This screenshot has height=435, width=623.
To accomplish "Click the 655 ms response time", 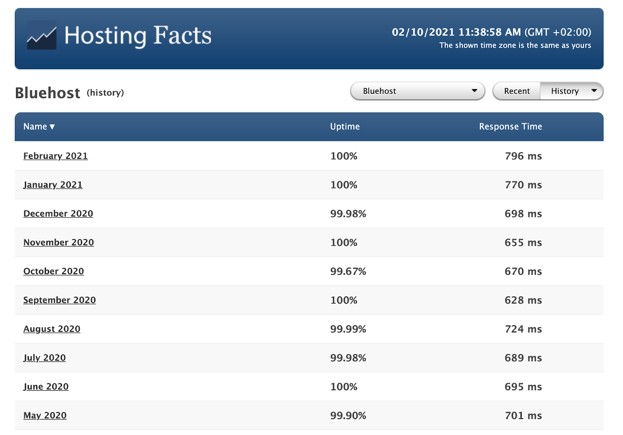I will (523, 242).
